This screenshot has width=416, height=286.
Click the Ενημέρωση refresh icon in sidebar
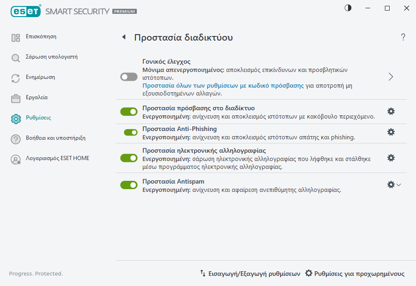(15, 77)
